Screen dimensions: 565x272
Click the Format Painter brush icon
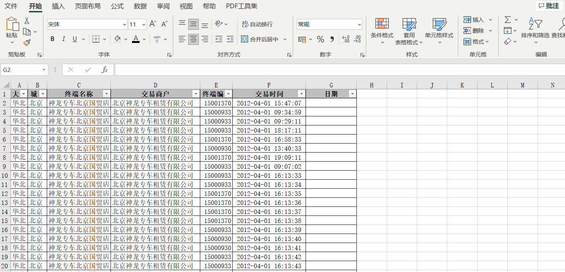tap(27, 43)
